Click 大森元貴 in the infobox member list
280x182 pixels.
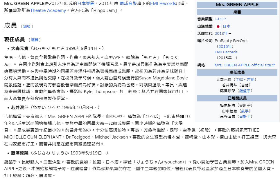(224, 80)
